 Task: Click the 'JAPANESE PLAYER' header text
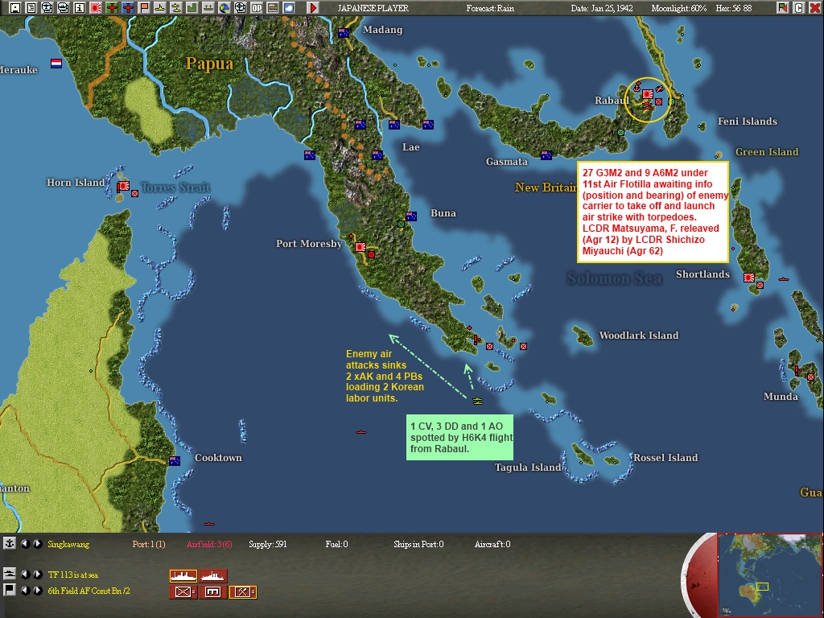pyautogui.click(x=373, y=8)
